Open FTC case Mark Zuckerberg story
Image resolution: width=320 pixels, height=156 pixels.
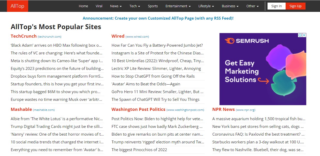pos(157,127)
